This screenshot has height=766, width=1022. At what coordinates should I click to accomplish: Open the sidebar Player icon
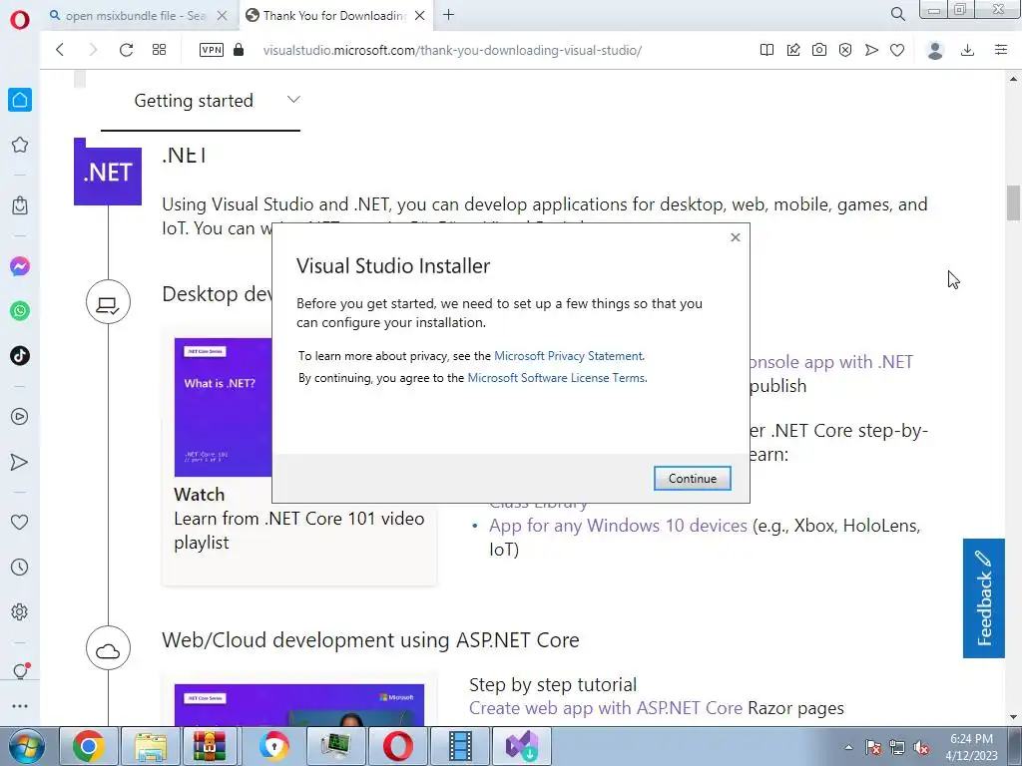[x=20, y=417]
